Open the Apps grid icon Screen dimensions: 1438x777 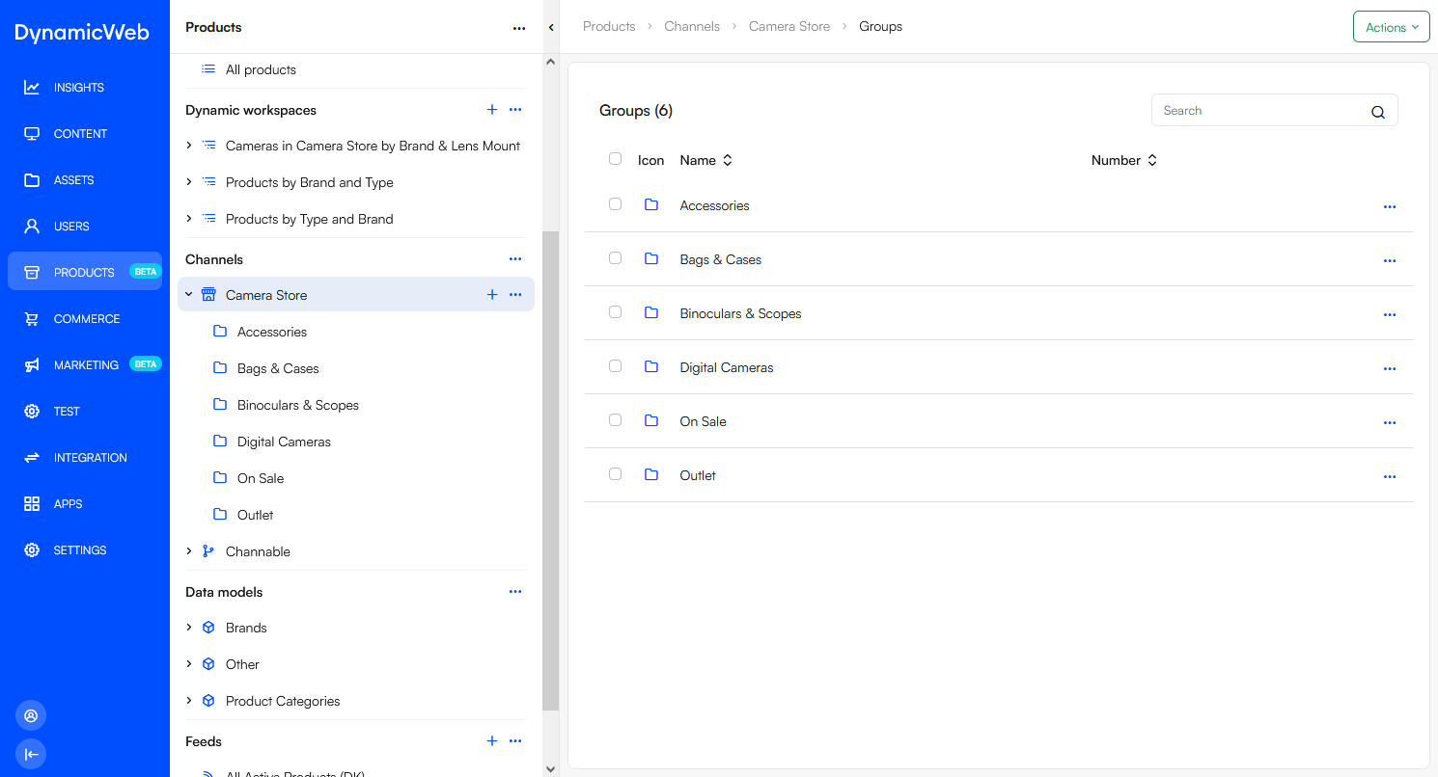click(32, 504)
